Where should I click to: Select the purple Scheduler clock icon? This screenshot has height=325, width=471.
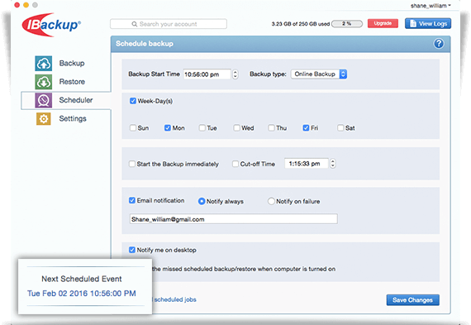[44, 100]
